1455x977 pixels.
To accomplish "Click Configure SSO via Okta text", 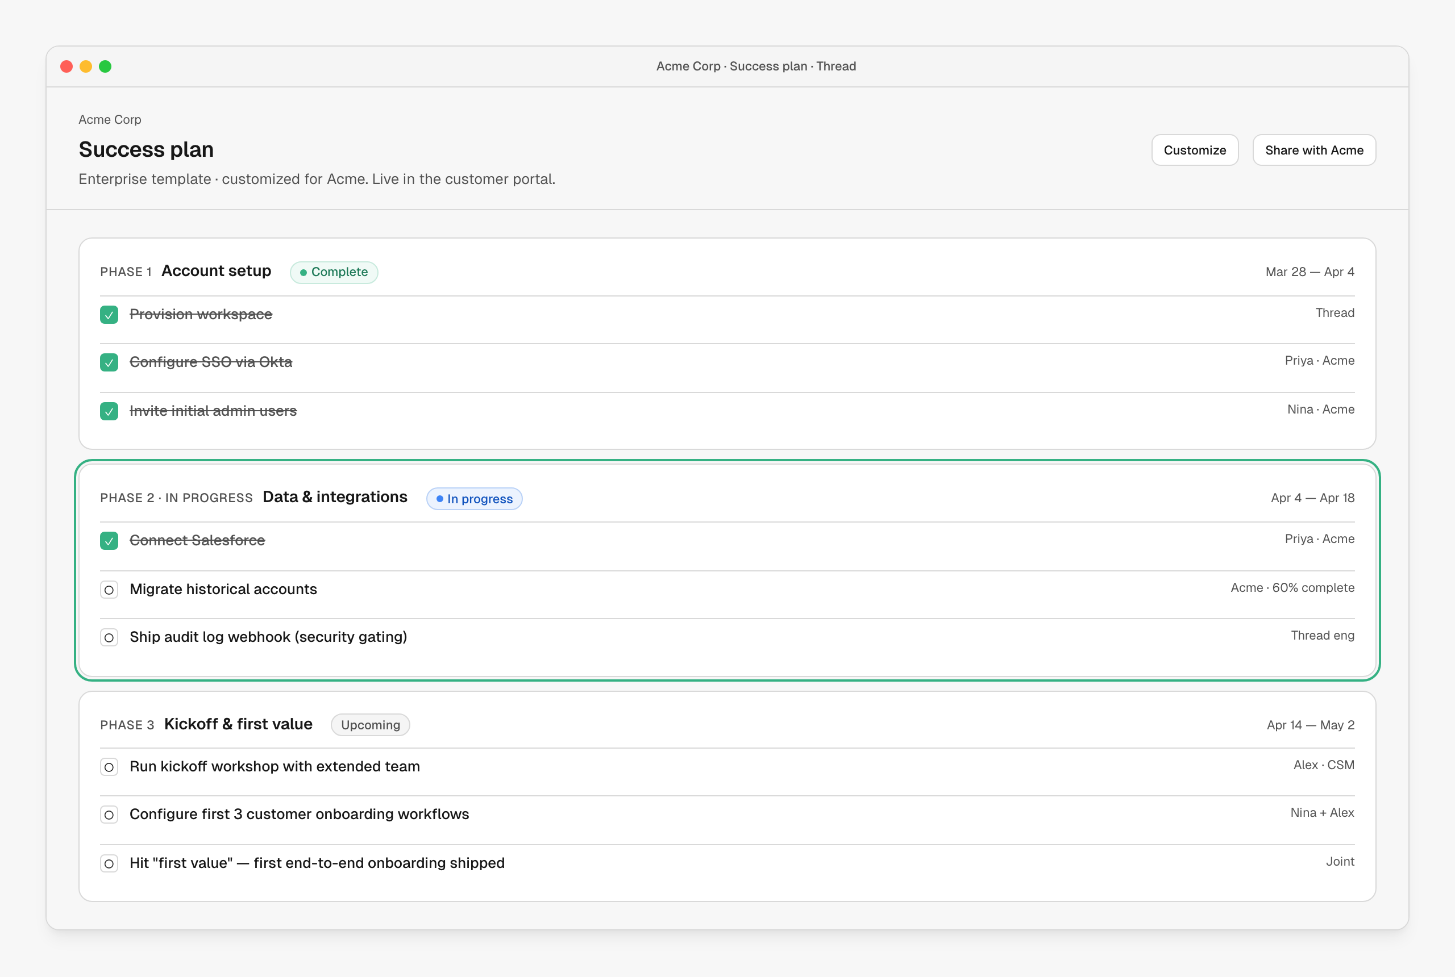I will point(211,362).
